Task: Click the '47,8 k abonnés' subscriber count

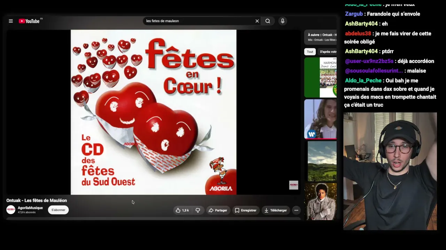Action: pyautogui.click(x=27, y=212)
